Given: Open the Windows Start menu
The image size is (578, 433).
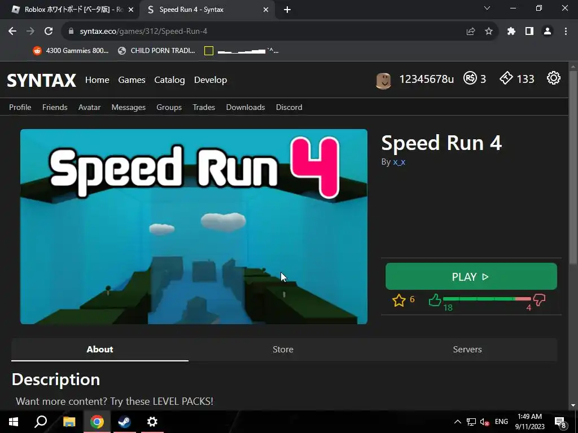Looking at the screenshot, I should pyautogui.click(x=14, y=422).
